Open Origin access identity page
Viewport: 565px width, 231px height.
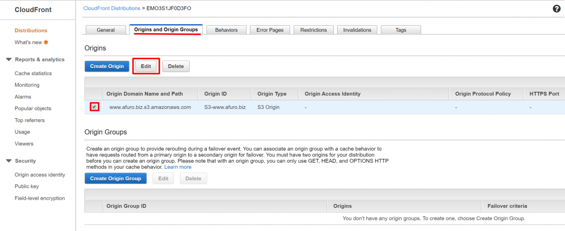[40, 174]
